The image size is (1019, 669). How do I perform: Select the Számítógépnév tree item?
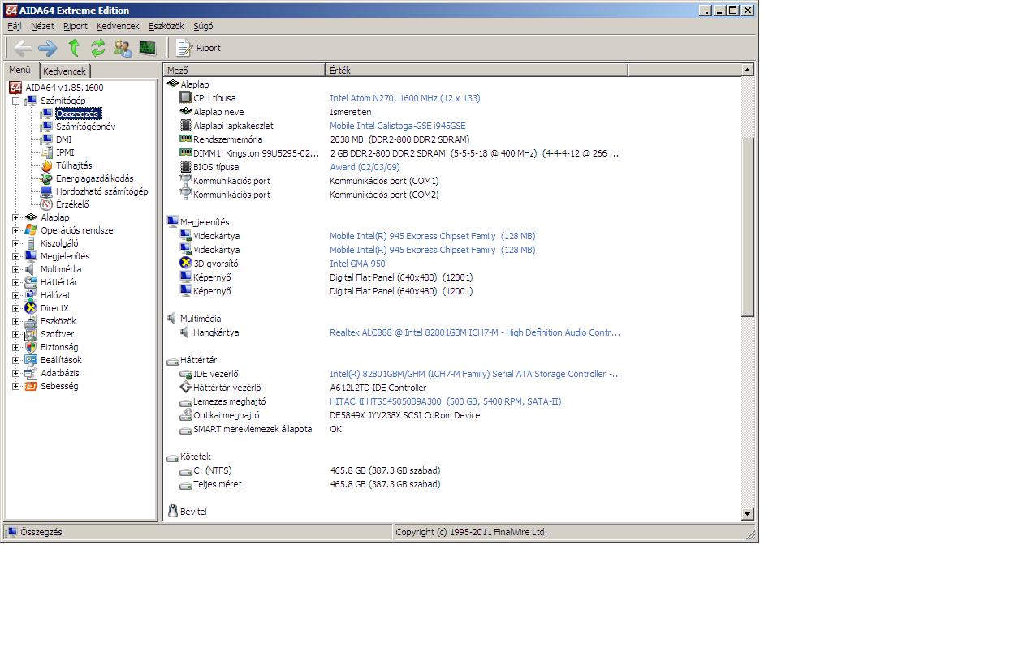[85, 127]
